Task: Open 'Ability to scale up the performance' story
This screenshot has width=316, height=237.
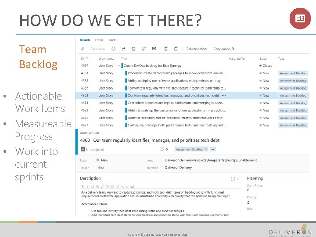Action: pyautogui.click(x=176, y=110)
